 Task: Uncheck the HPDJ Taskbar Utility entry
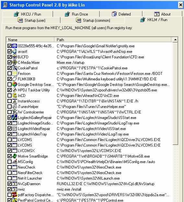tap(9, 90)
